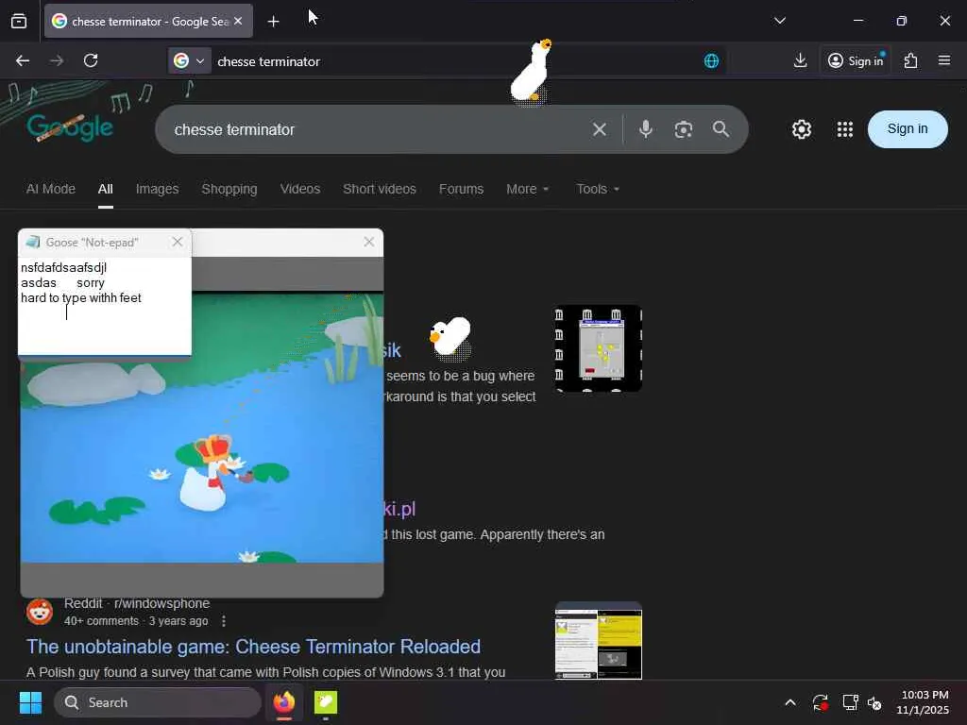Open the clock showing 10:03 PM
The width and height of the screenshot is (967, 725).
(x=923, y=702)
